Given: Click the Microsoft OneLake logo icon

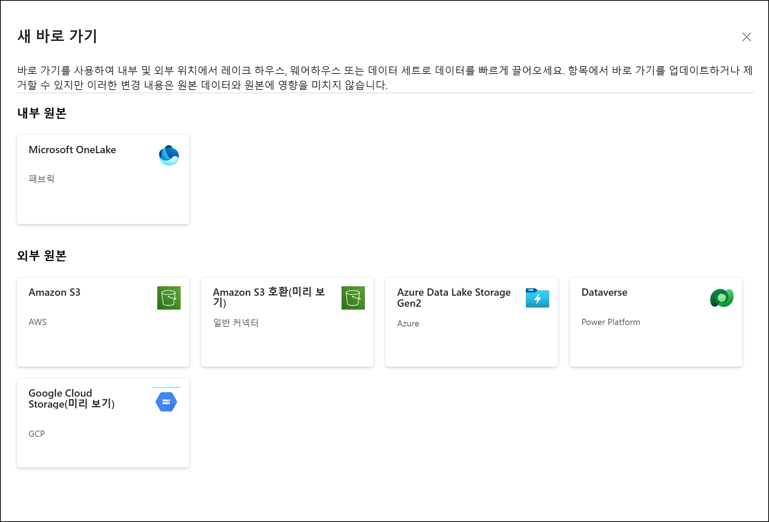Looking at the screenshot, I should tap(169, 155).
